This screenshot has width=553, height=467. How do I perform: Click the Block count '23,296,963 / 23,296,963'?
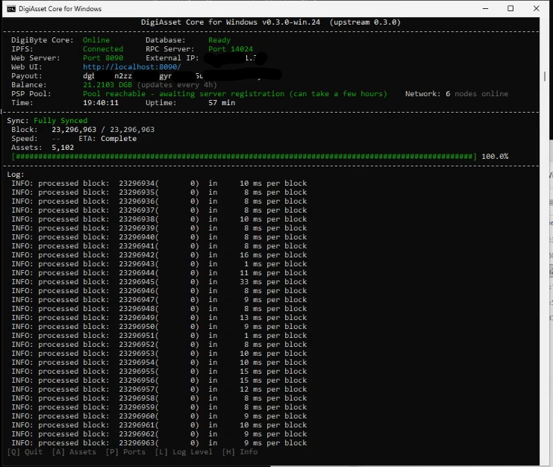(103, 130)
